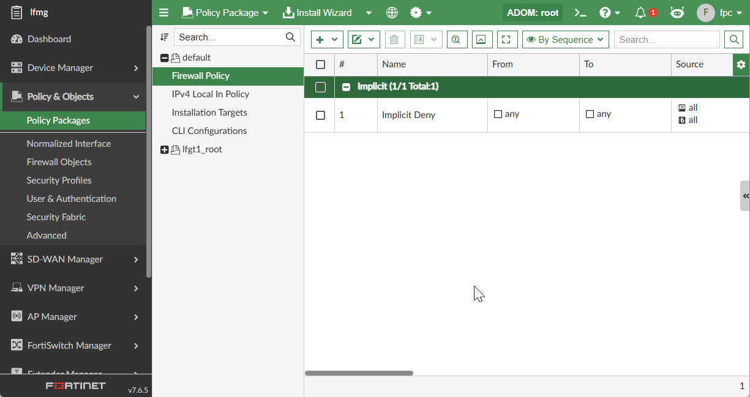This screenshot has width=750, height=397.
Task: Click the policy lookup magnifier icon
Action: point(457,40)
